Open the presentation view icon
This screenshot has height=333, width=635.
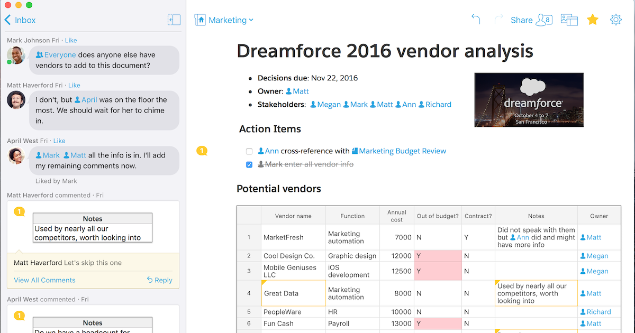(569, 20)
